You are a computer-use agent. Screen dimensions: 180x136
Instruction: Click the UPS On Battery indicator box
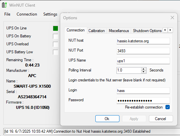click(x=56, y=36)
